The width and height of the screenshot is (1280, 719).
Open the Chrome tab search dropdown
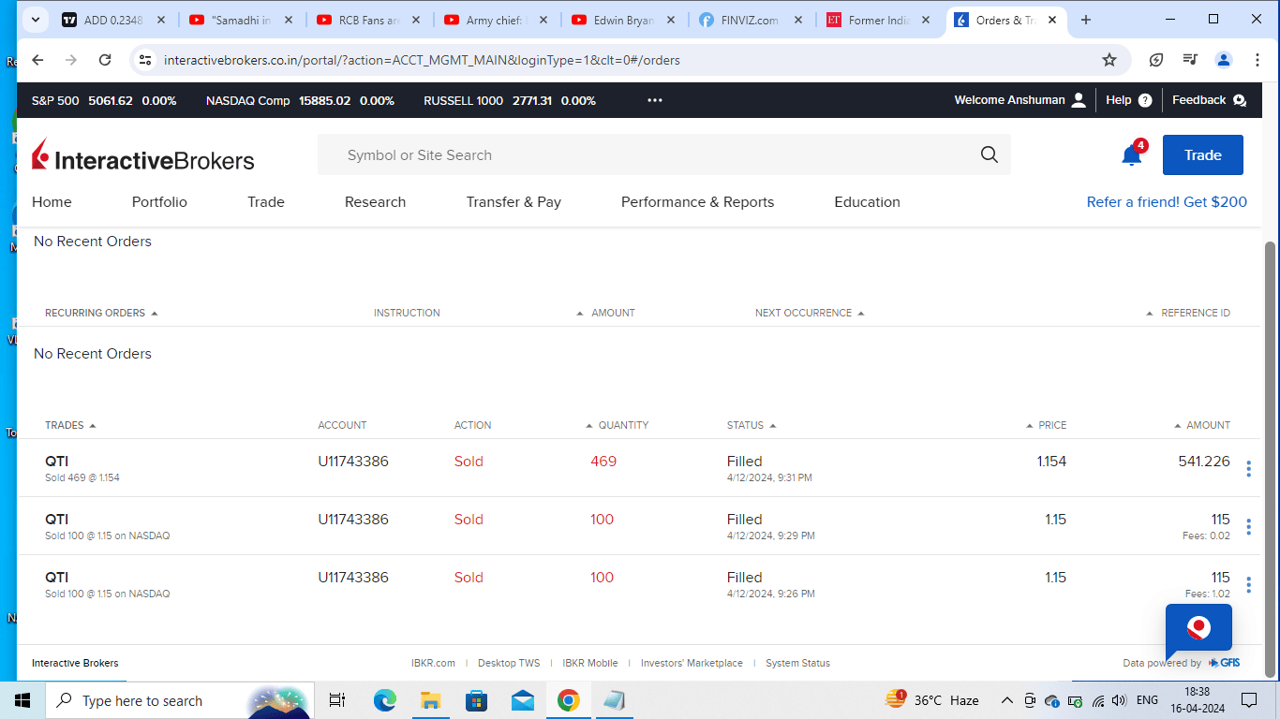coord(35,20)
